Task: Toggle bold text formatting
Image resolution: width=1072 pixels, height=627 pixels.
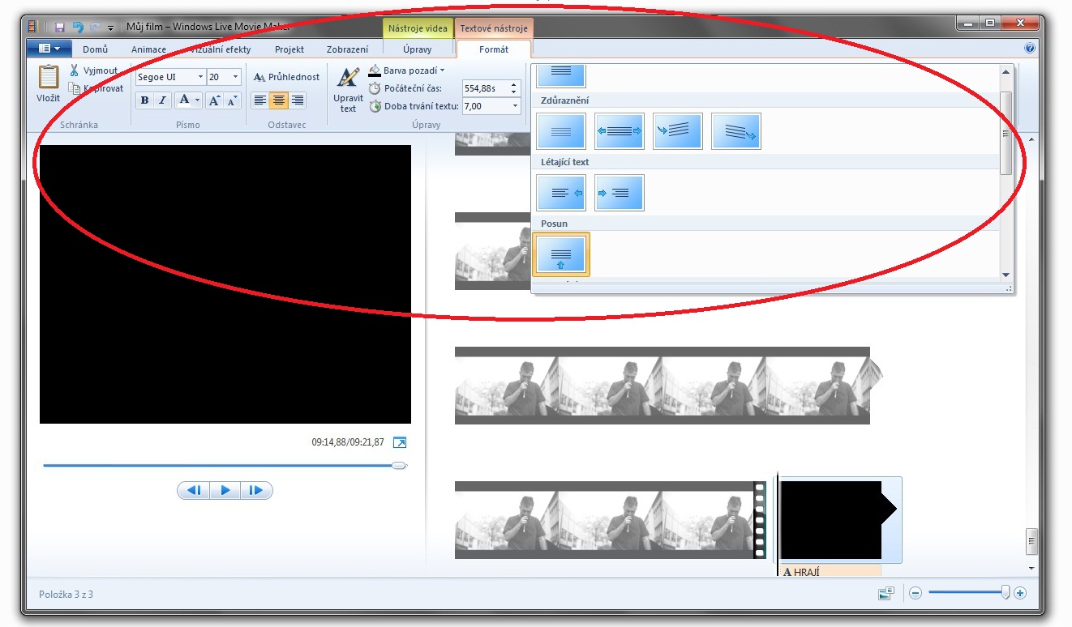Action: [x=144, y=100]
